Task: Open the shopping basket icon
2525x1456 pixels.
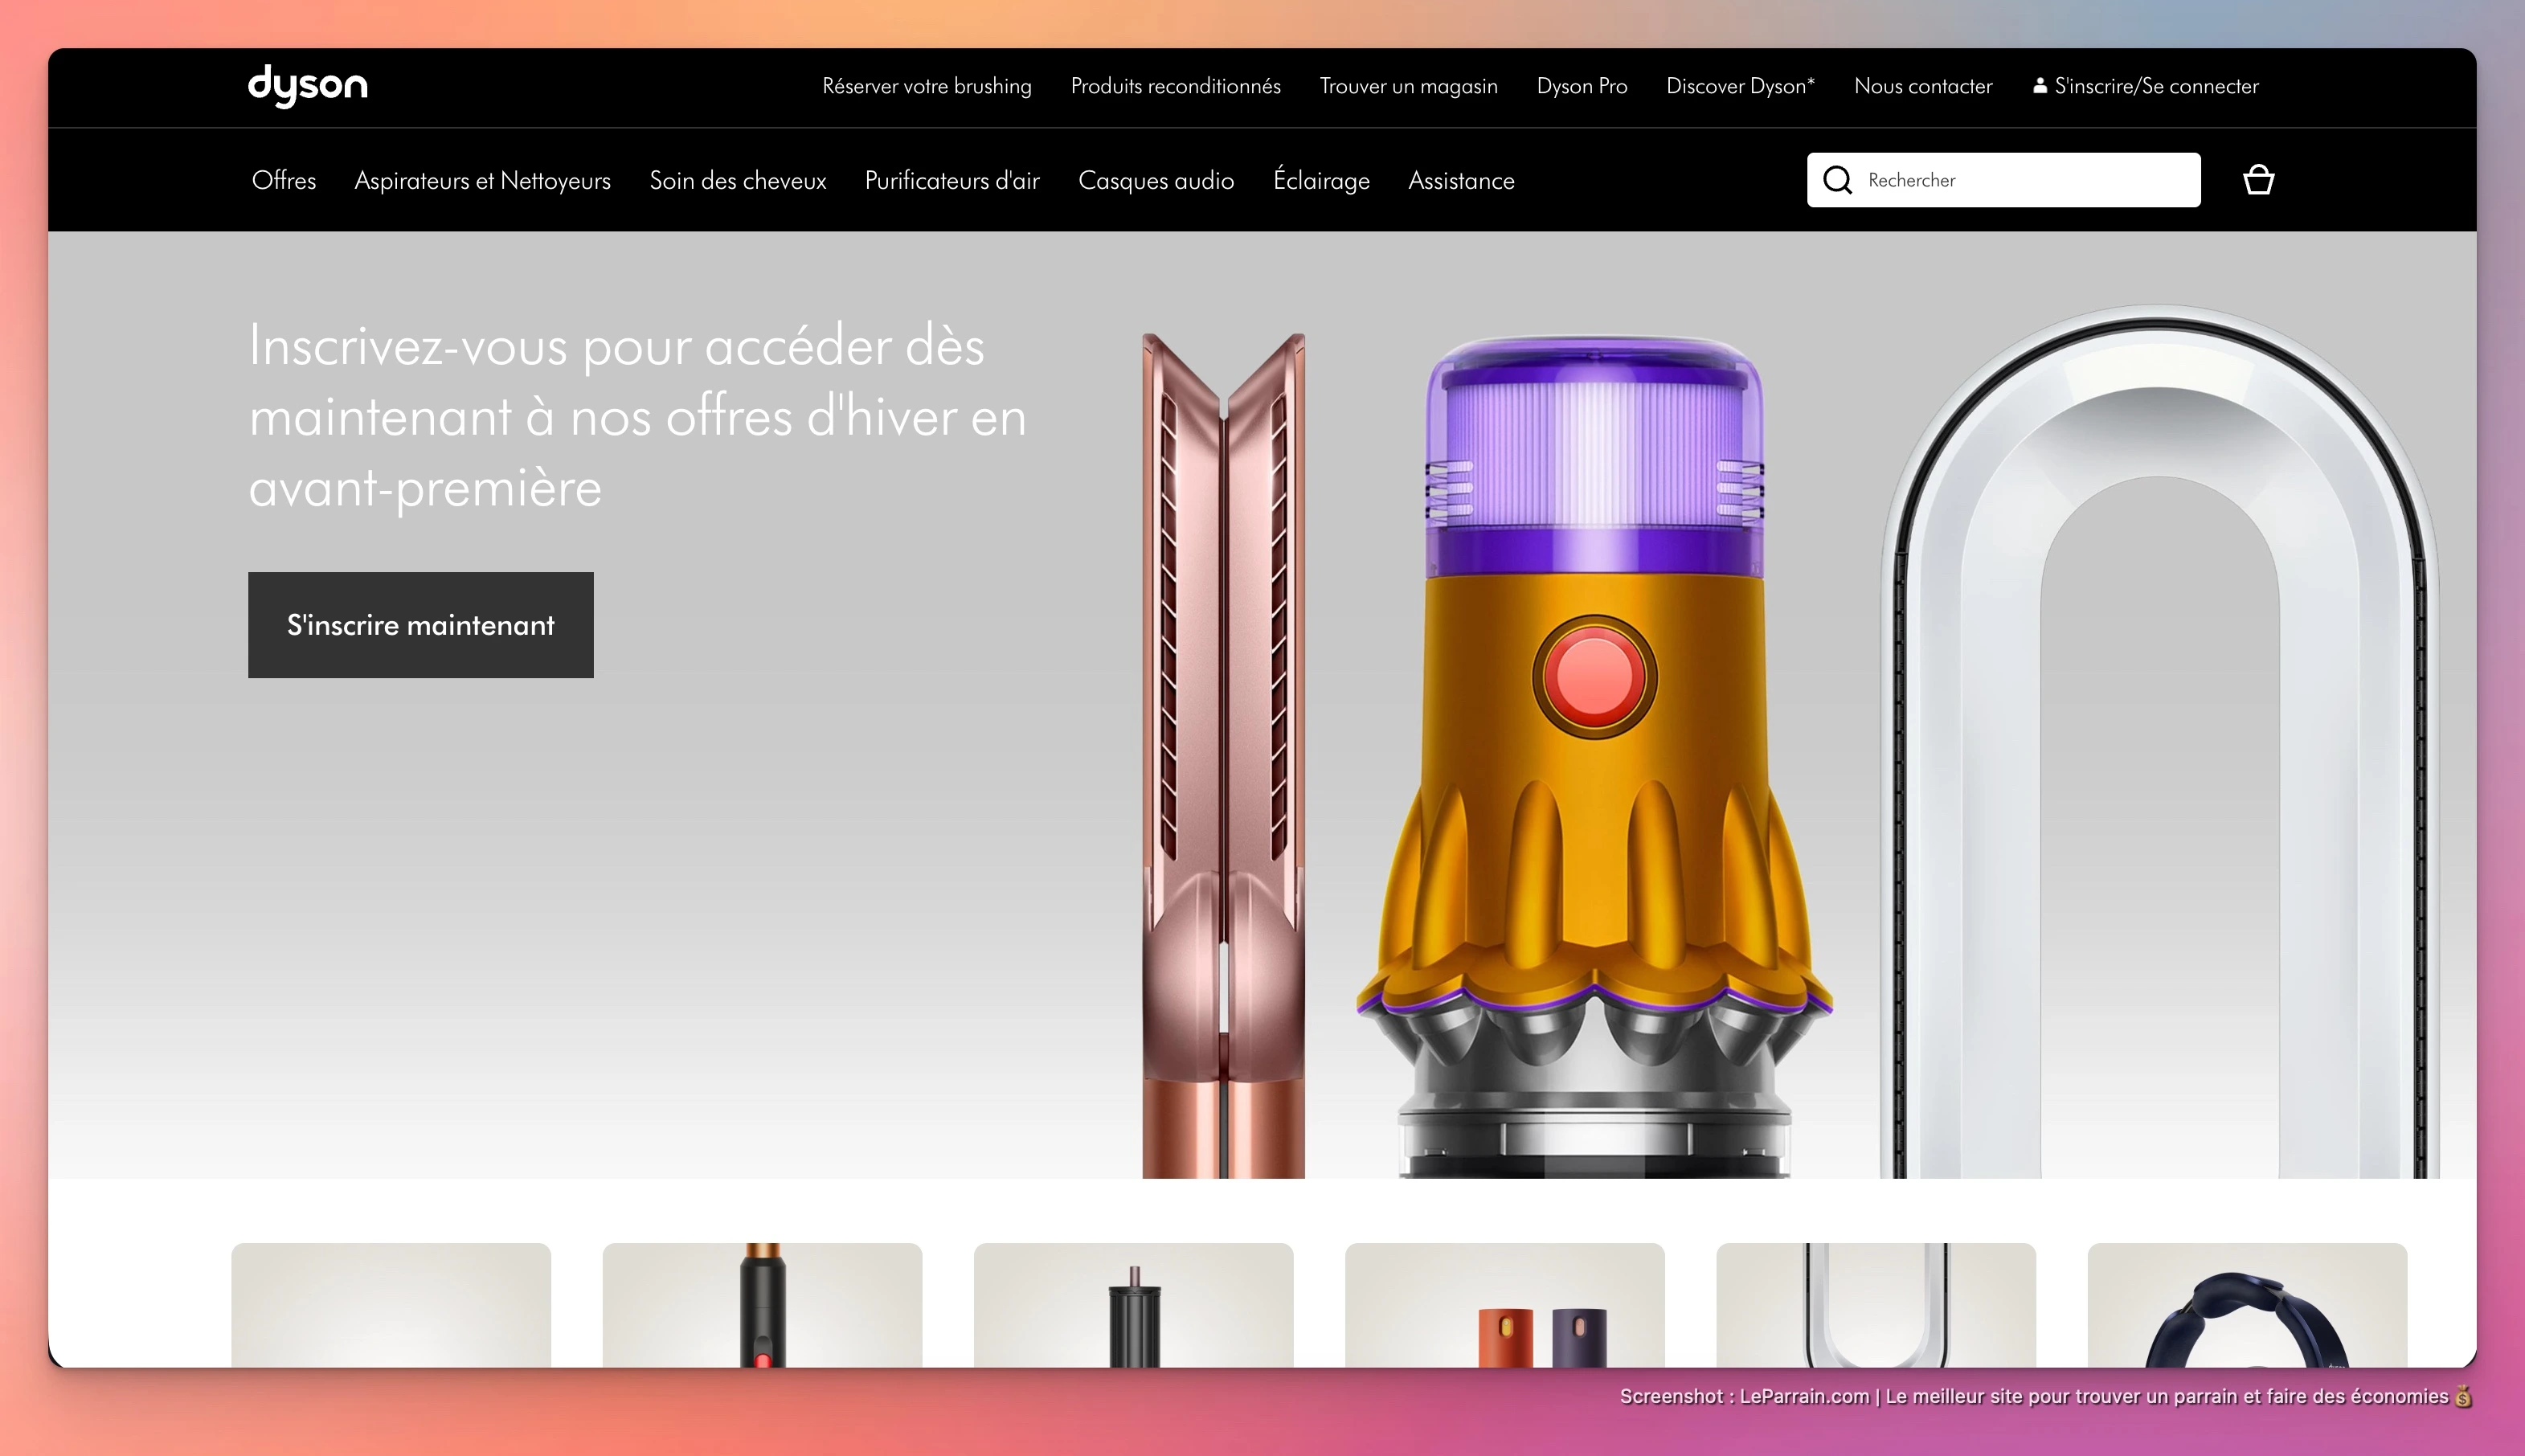Action: [2258, 180]
